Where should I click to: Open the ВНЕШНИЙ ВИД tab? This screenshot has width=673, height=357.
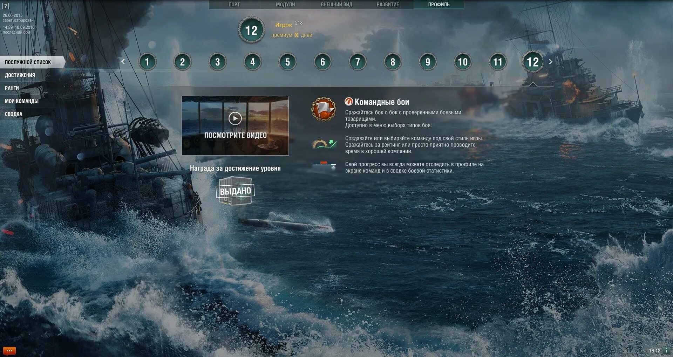tap(336, 5)
